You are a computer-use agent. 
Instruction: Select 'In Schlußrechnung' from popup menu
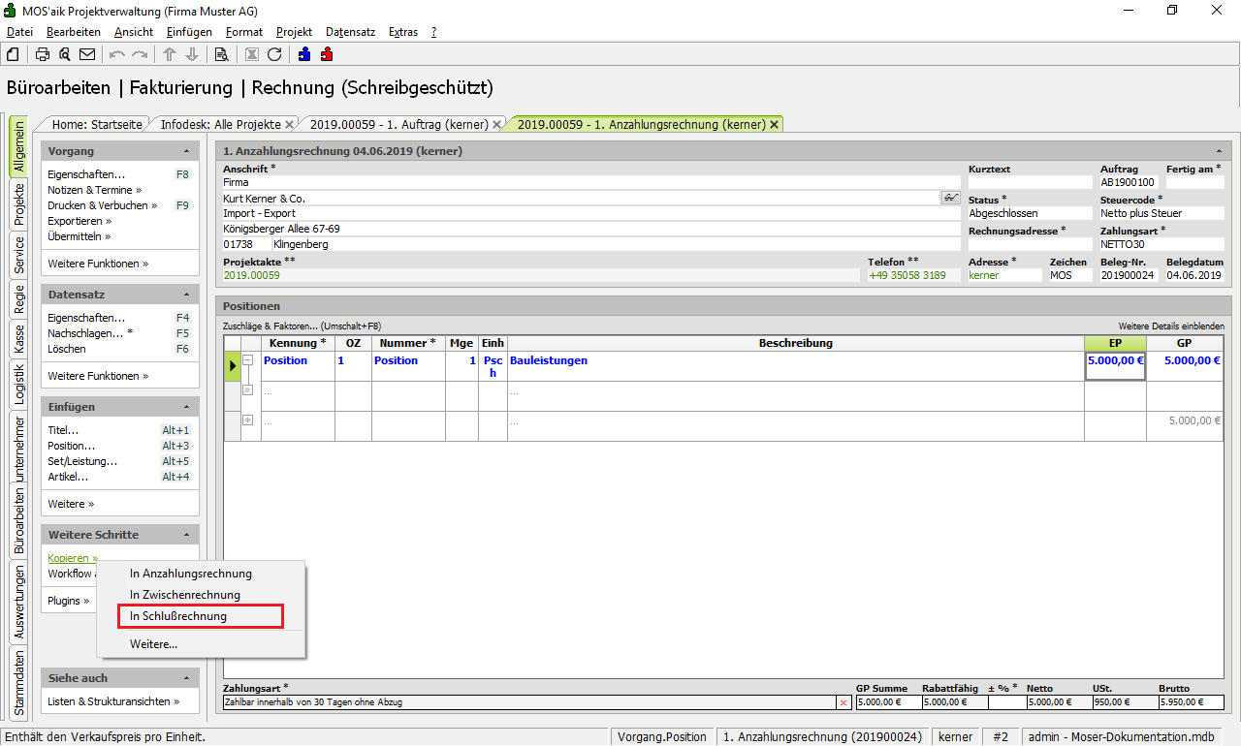(178, 616)
